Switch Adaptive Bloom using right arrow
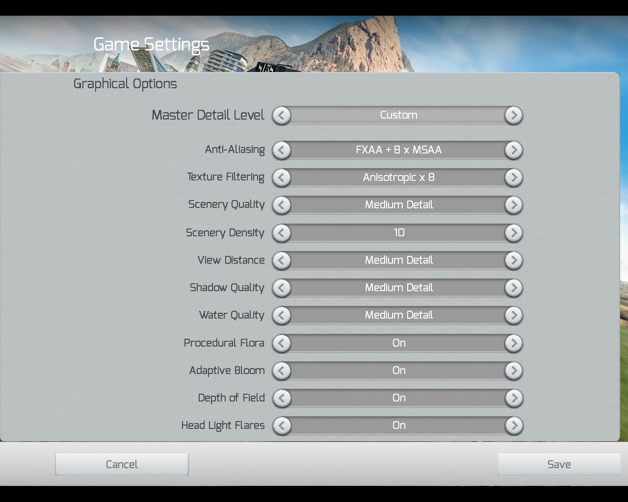628x502 pixels. coord(514,371)
